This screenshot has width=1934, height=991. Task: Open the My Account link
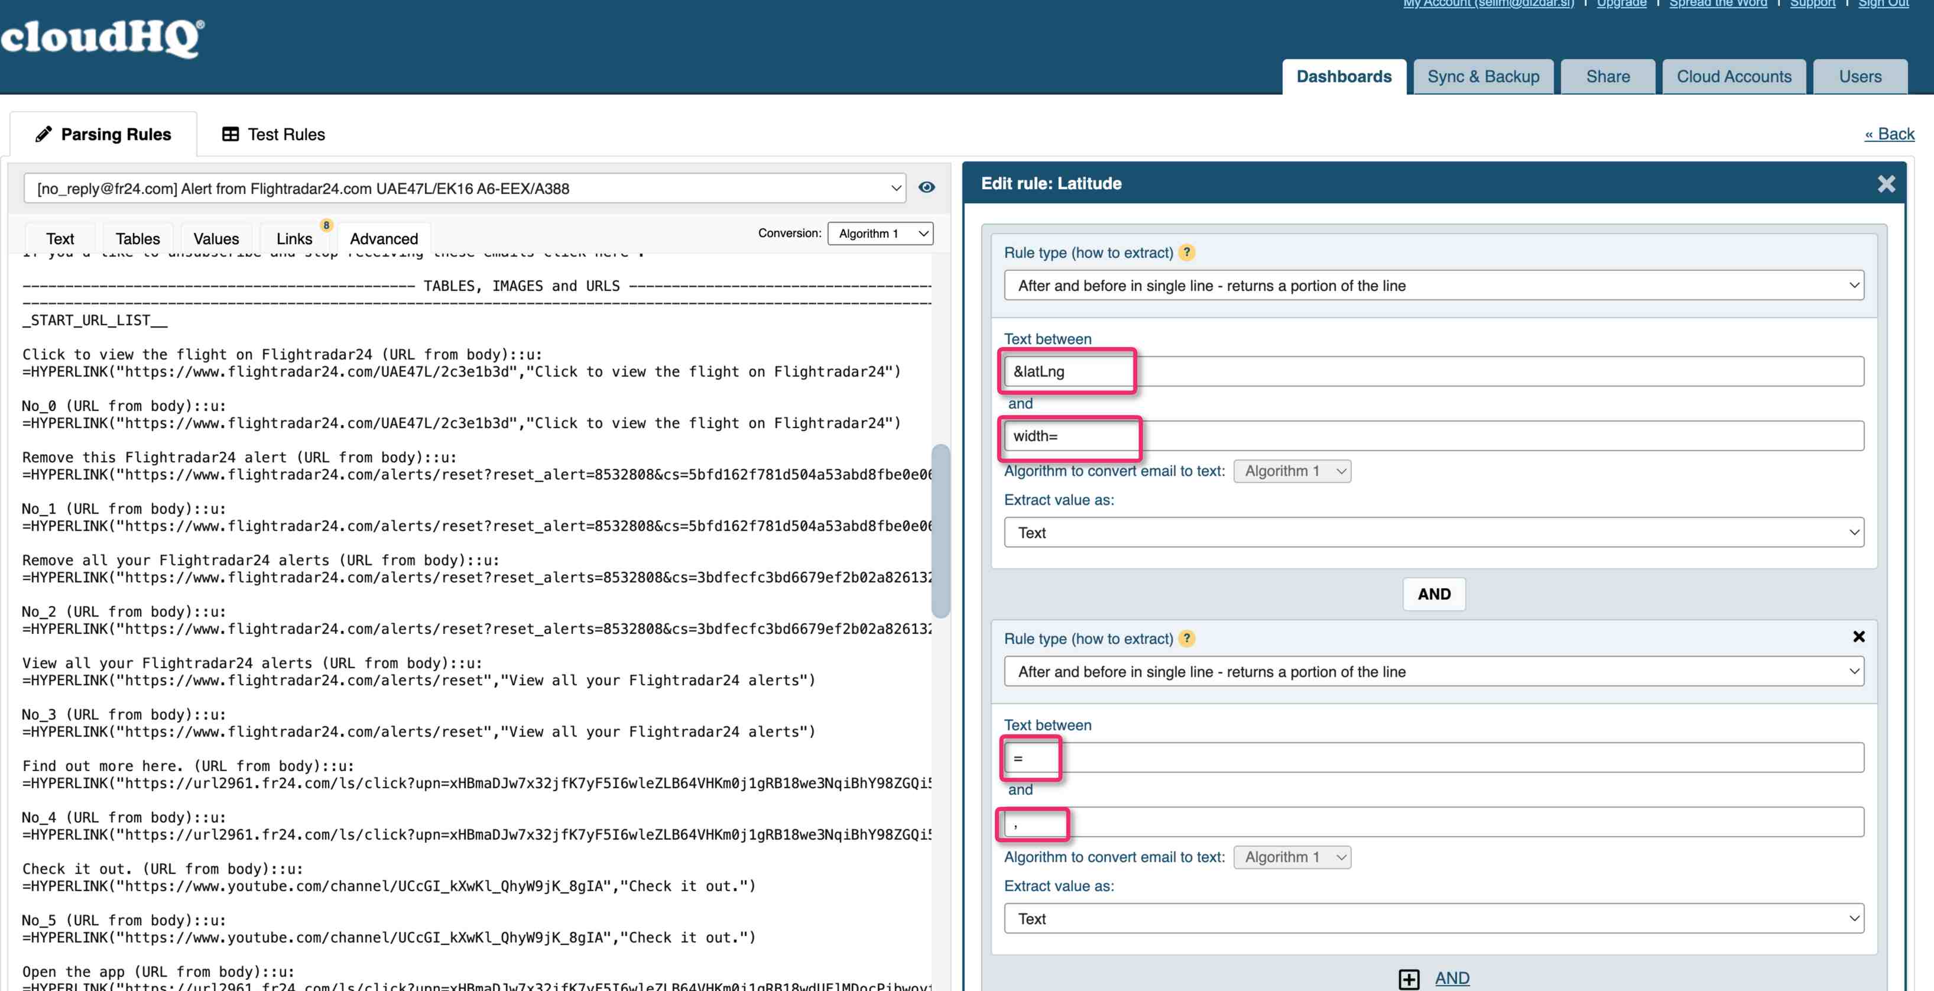pyautogui.click(x=1488, y=4)
